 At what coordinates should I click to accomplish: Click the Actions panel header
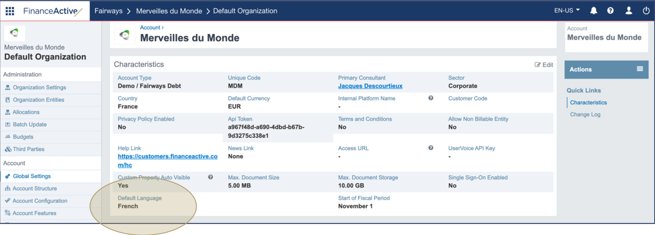pos(606,70)
